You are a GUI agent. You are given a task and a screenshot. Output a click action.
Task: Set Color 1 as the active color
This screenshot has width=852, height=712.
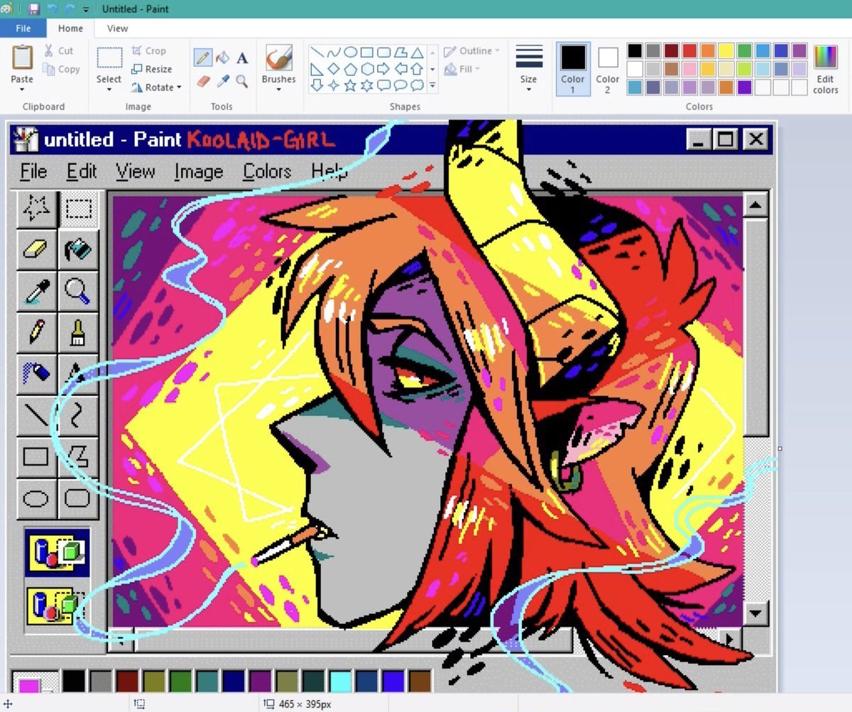tap(573, 67)
